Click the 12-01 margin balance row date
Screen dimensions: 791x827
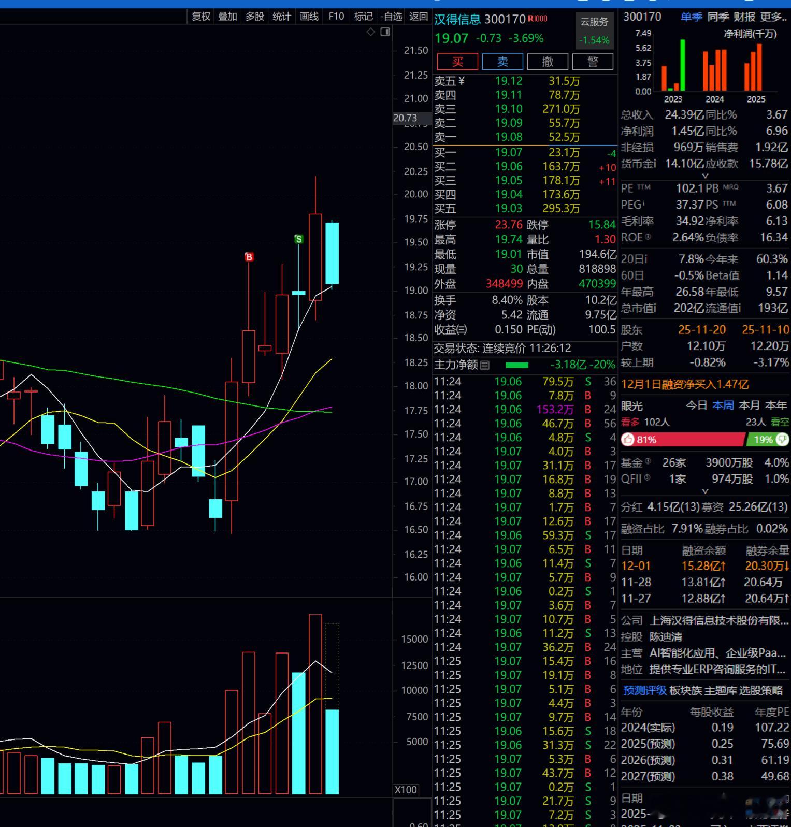[636, 566]
